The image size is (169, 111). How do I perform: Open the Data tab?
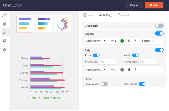pyautogui.click(x=88, y=15)
